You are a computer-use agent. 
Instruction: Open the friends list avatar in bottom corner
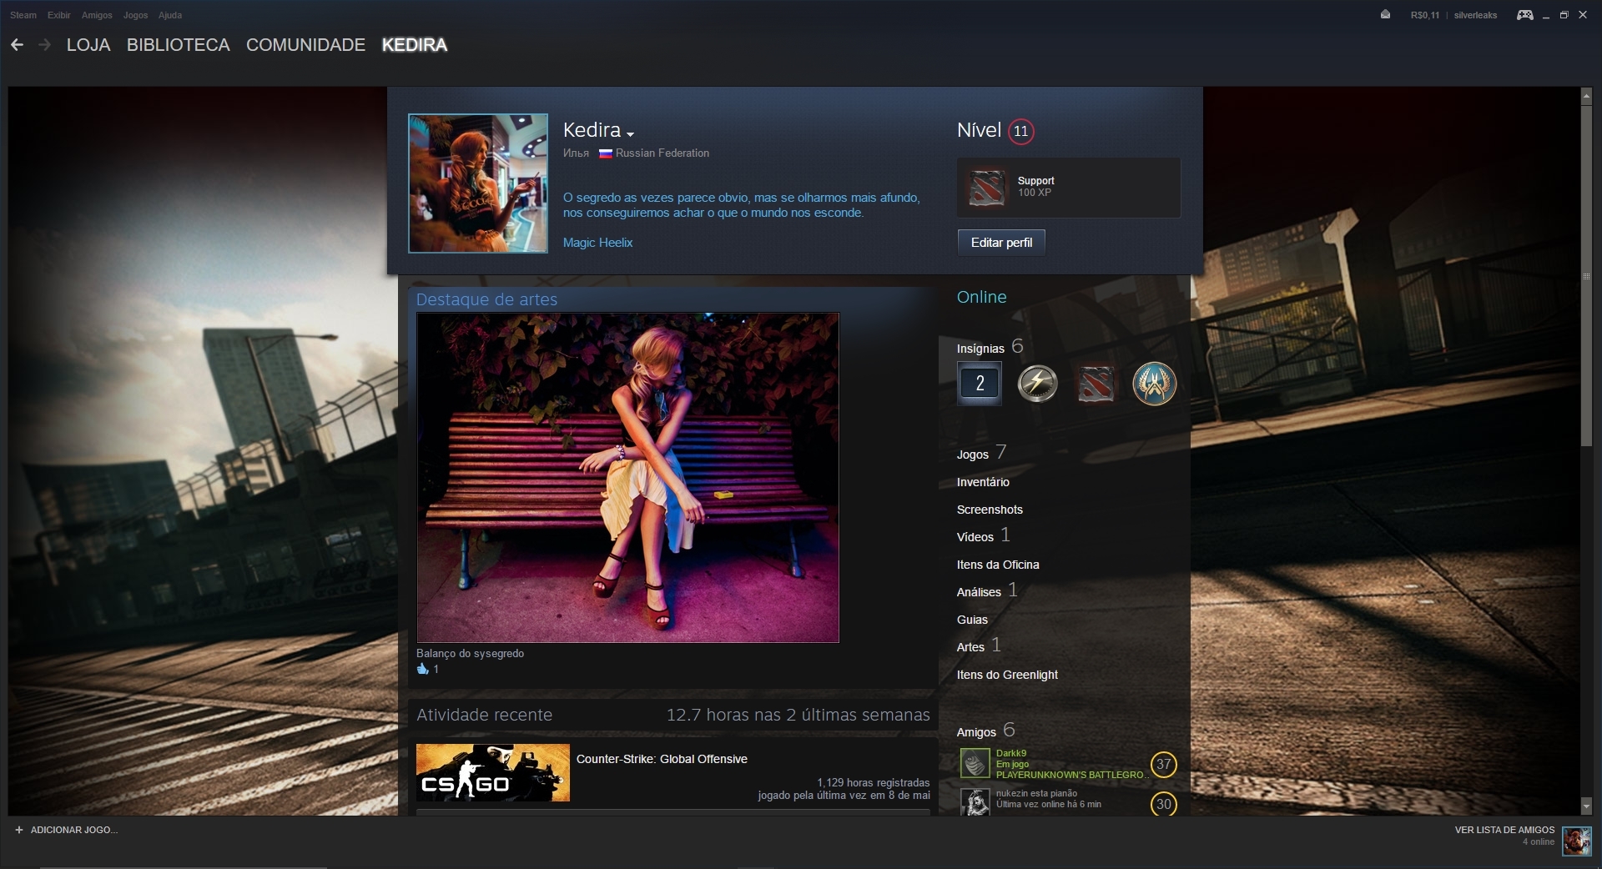pos(1576,841)
